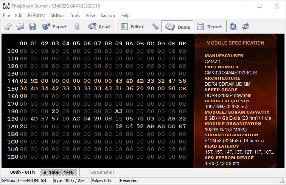Select byte 2C in row 1A0
The image size is (286, 185).
(23, 126)
